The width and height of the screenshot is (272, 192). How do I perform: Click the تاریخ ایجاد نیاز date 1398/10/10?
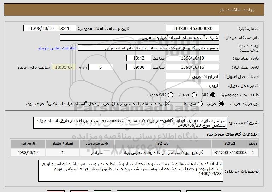pos(193,58)
